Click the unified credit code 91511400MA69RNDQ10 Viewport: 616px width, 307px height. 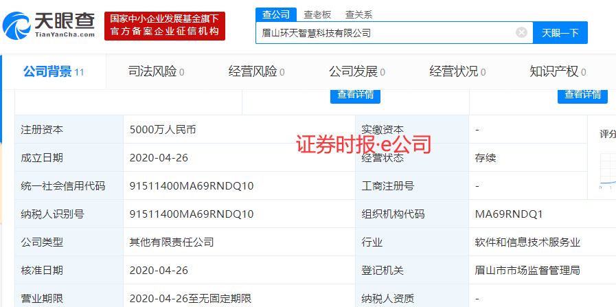192,186
